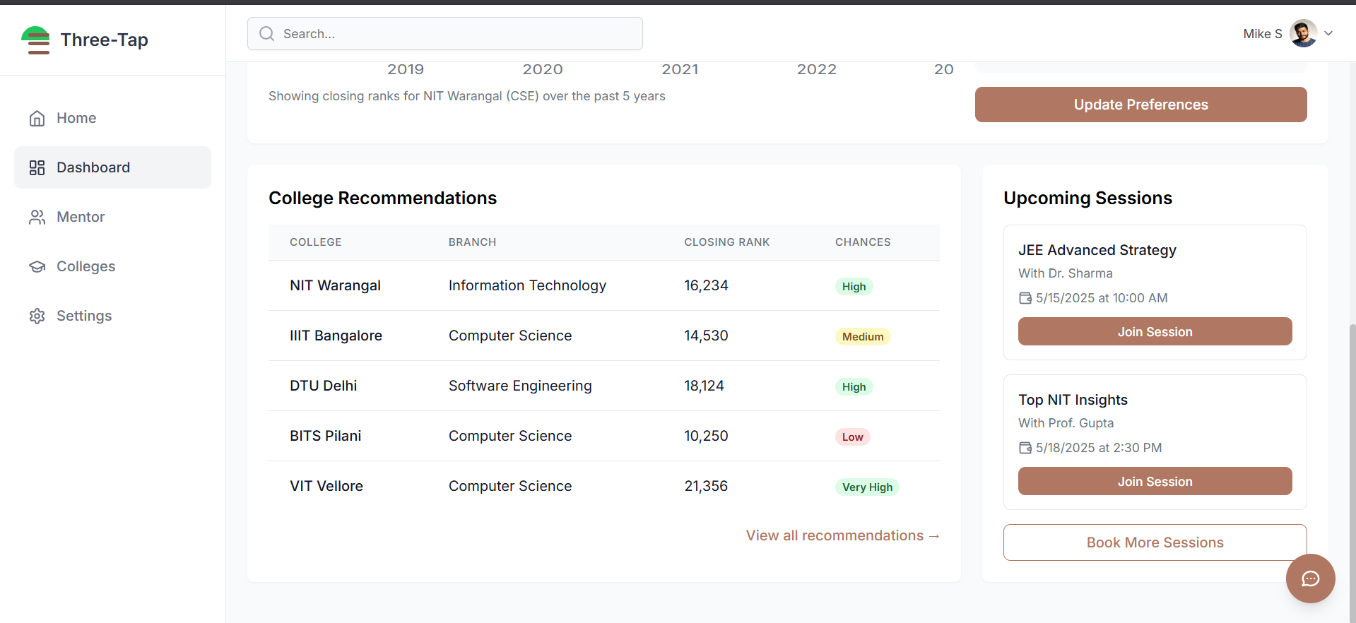
Task: Click the Medium chances badge
Action: tap(863, 336)
